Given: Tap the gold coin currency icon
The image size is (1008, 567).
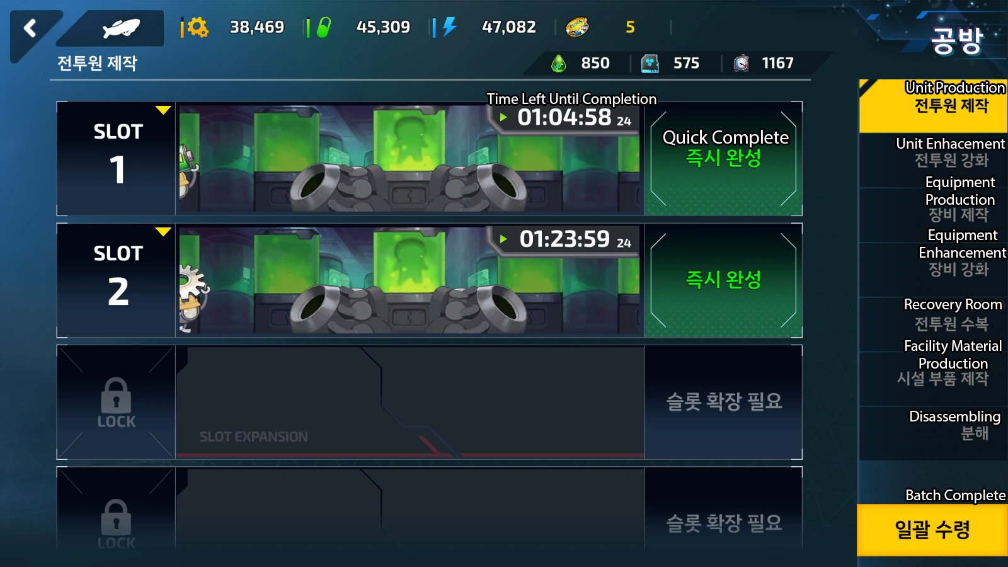Looking at the screenshot, I should [577, 27].
